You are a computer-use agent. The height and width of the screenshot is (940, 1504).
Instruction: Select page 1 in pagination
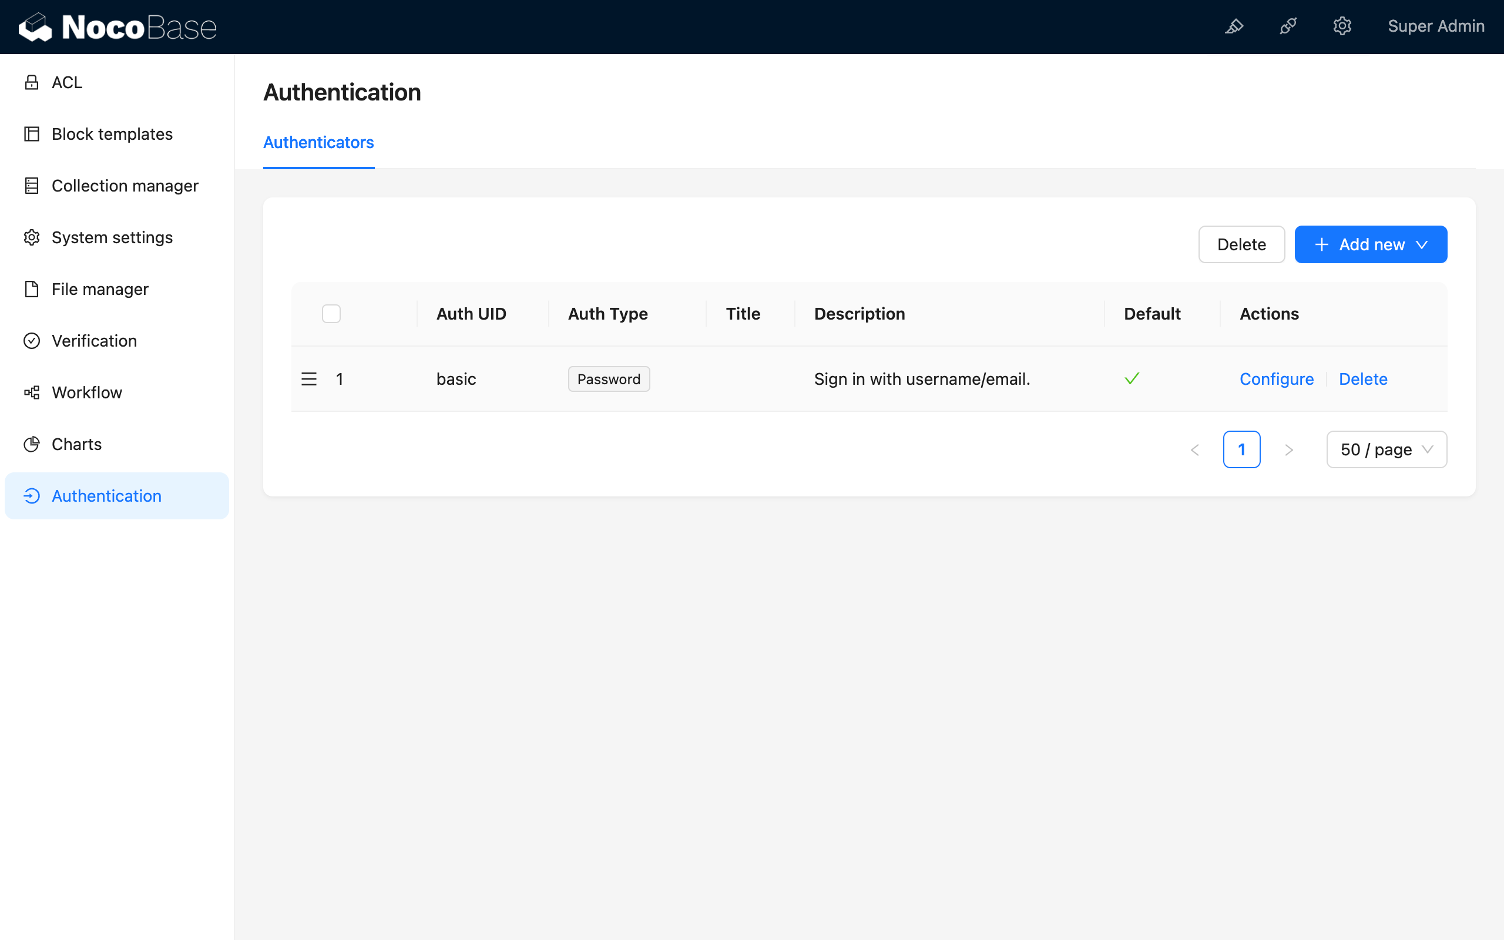click(x=1241, y=449)
